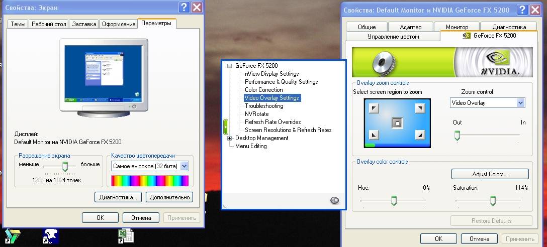Select the NVRotate entry

pos(257,114)
